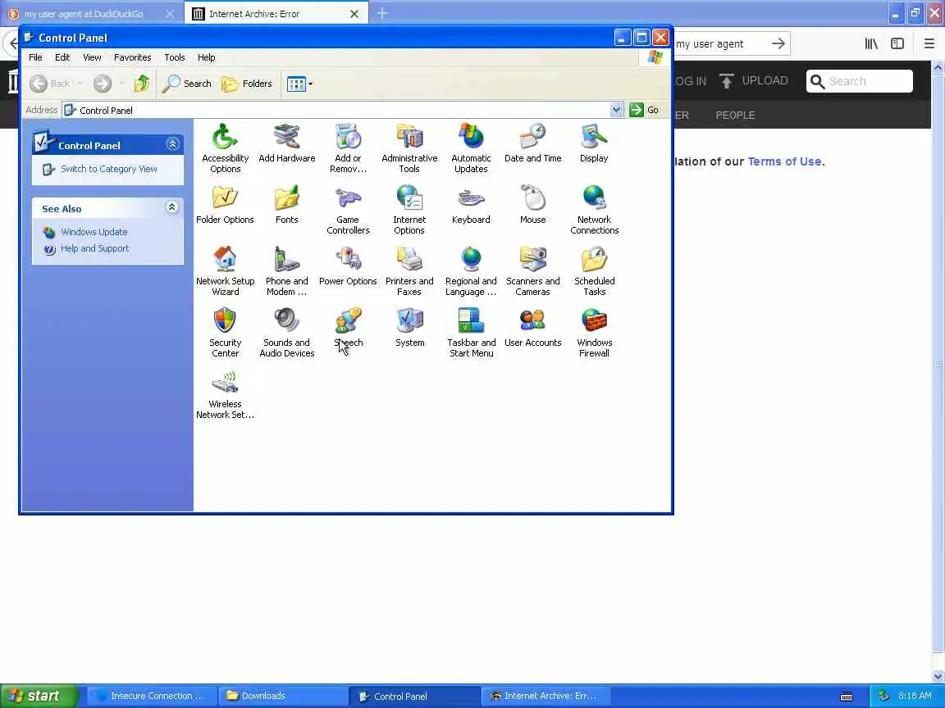
Task: Open Network Connections icon
Action: tap(594, 209)
